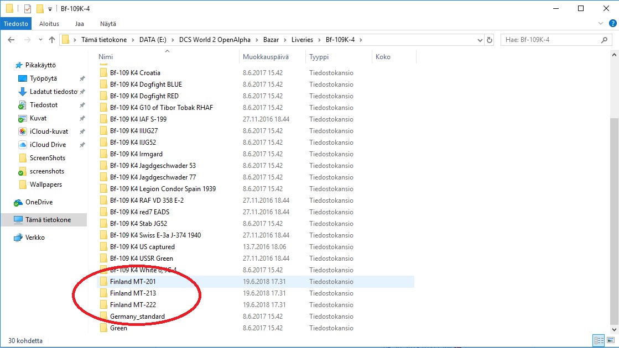The image size is (619, 348).
Task: Click DATA (E:) breadcrumb
Action: pyautogui.click(x=153, y=40)
